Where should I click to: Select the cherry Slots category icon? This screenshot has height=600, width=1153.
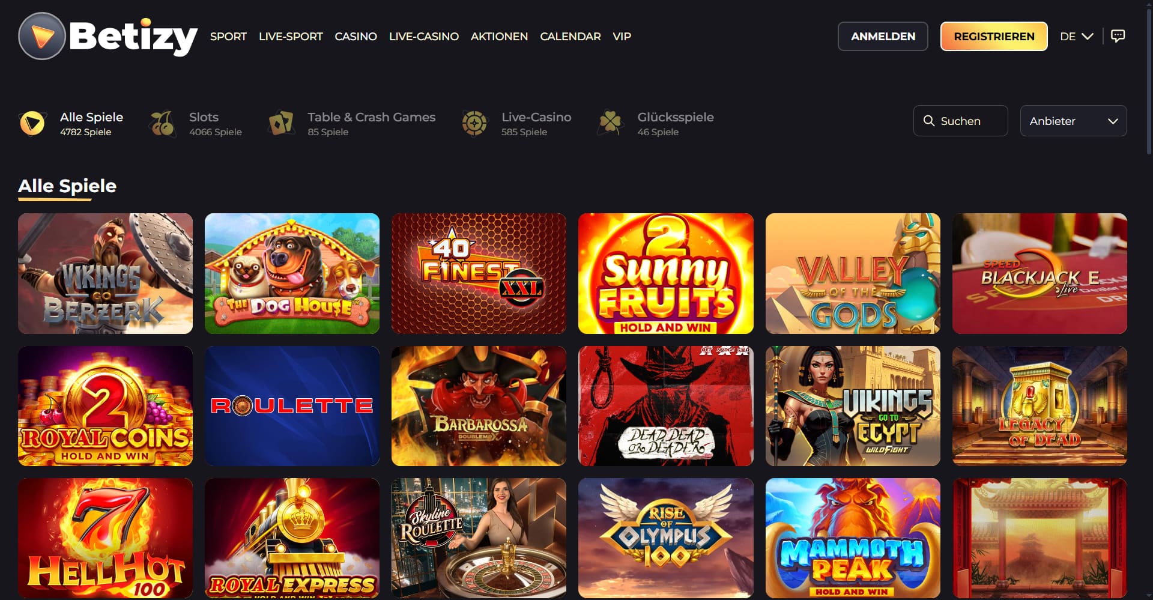(x=162, y=124)
